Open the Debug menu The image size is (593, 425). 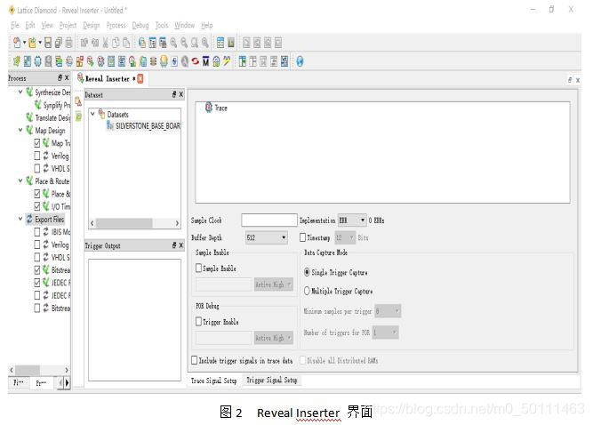pos(140,25)
